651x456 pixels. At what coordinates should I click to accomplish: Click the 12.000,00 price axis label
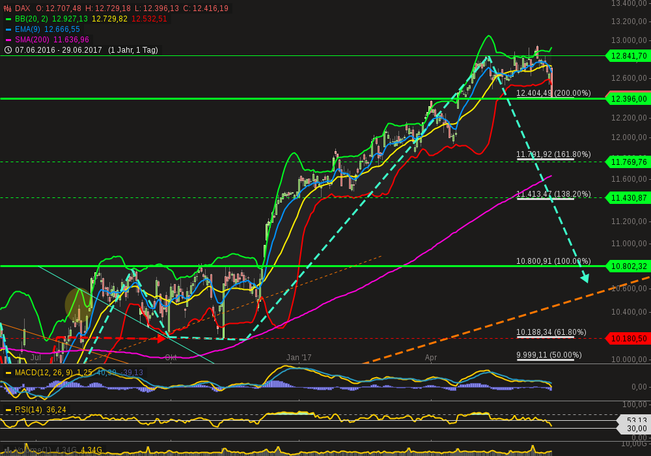tap(629, 137)
